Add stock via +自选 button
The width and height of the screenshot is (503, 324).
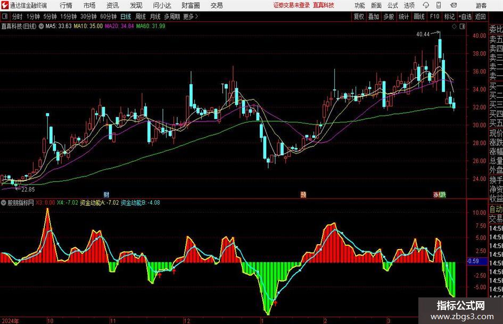click(465, 16)
